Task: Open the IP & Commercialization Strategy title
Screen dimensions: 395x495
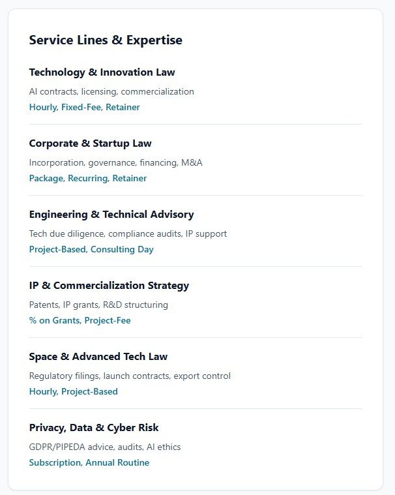Action: [x=109, y=286]
